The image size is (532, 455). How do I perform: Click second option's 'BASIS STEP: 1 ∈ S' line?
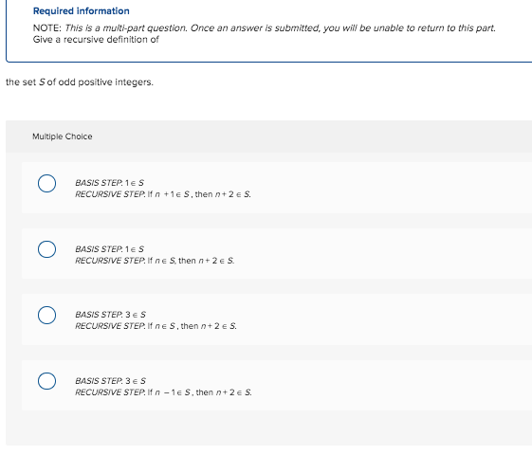coord(110,249)
